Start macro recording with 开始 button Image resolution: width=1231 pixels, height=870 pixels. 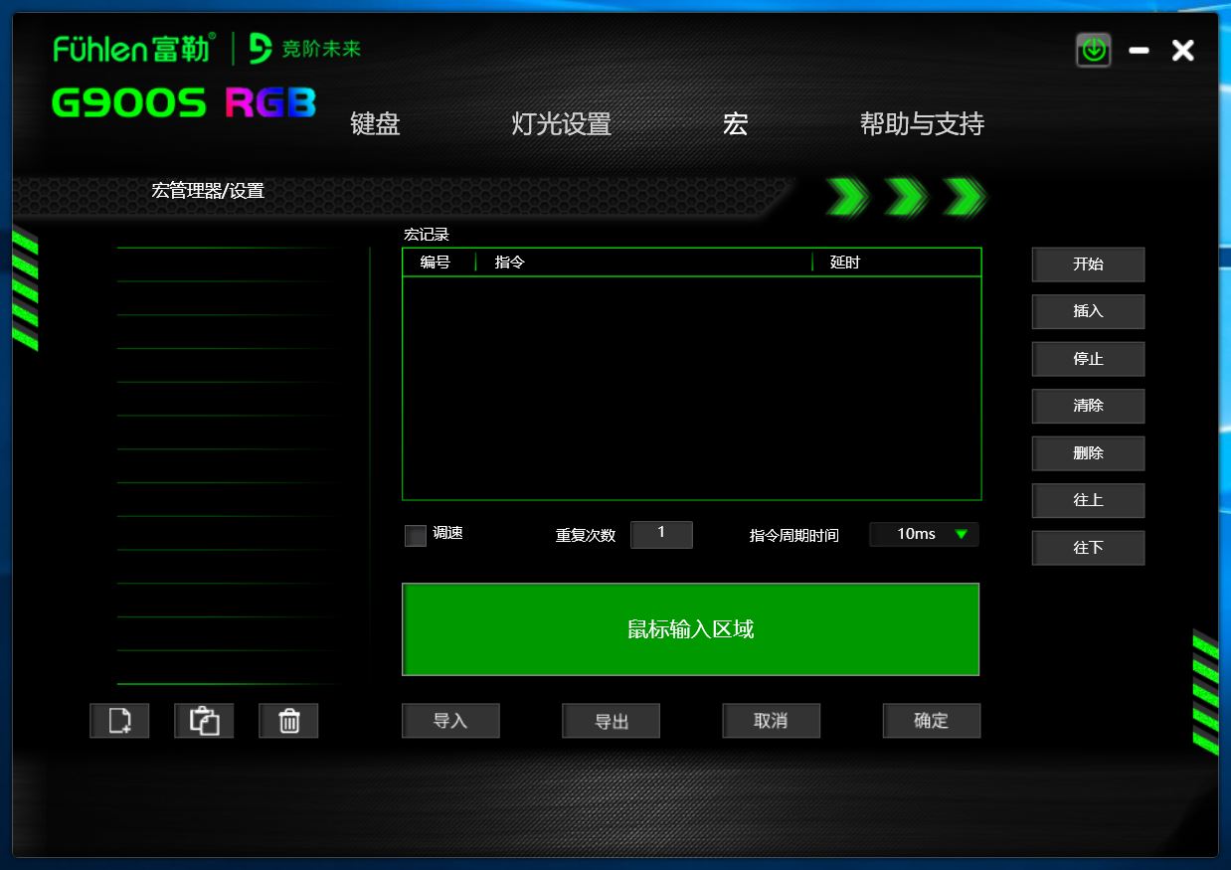(x=1088, y=264)
